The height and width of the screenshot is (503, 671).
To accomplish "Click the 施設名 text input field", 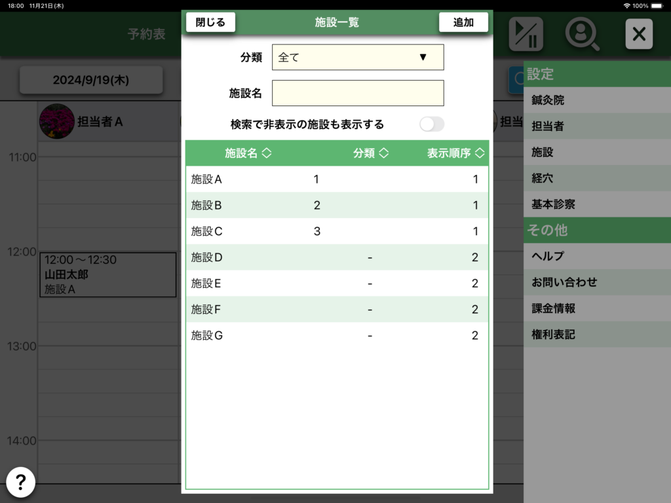I will point(358,93).
